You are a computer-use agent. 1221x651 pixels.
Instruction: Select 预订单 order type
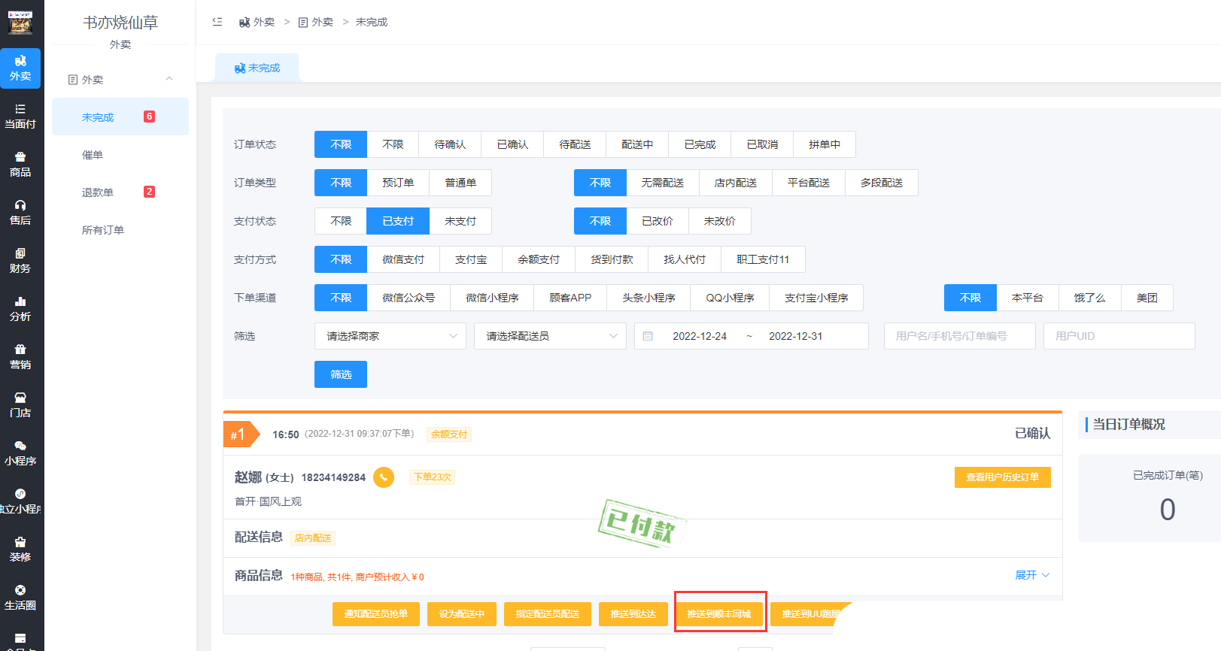(398, 183)
